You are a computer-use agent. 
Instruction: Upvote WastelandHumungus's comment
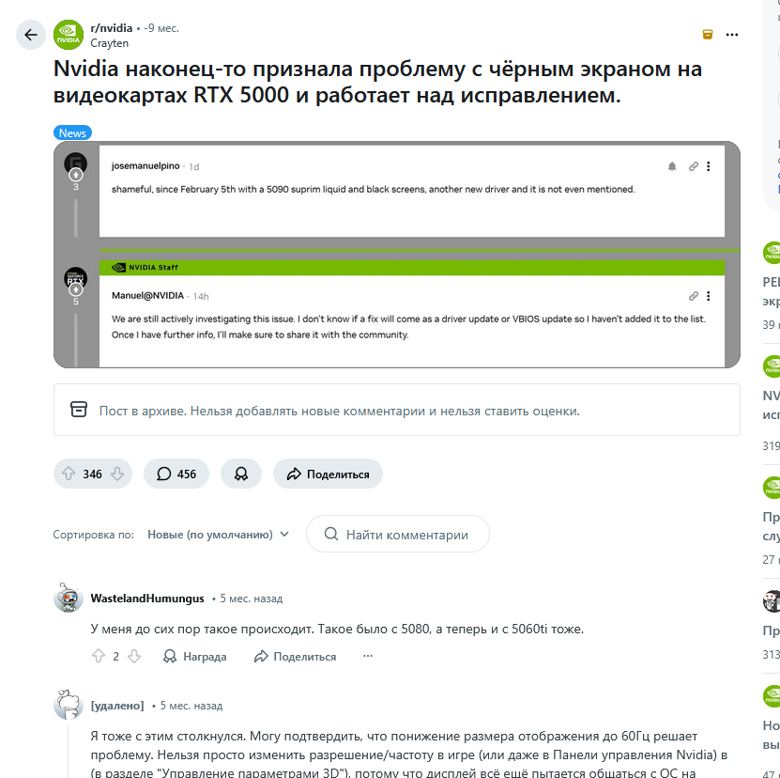99,656
